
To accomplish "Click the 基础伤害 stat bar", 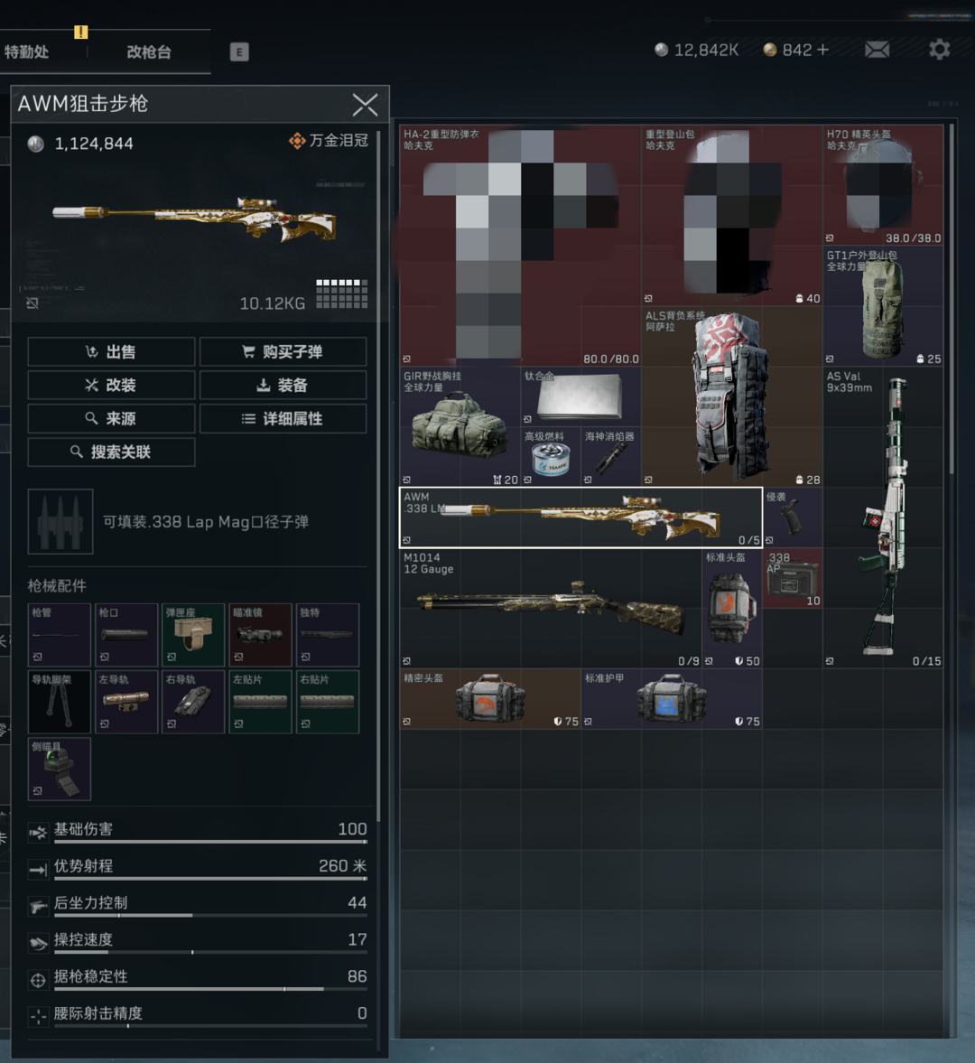I will pos(210,842).
